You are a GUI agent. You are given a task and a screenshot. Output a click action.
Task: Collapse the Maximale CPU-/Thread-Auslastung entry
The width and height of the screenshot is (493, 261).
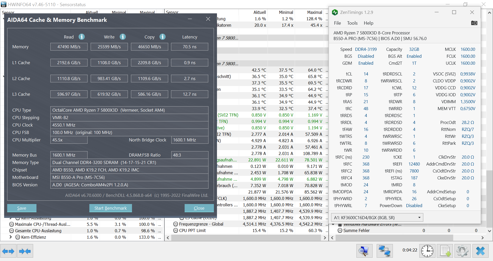click(11, 224)
